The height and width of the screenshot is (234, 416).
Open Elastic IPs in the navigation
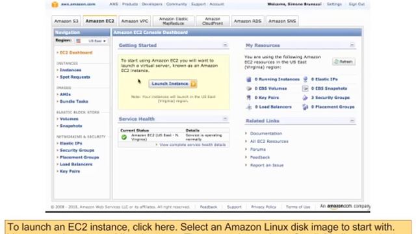click(x=71, y=143)
